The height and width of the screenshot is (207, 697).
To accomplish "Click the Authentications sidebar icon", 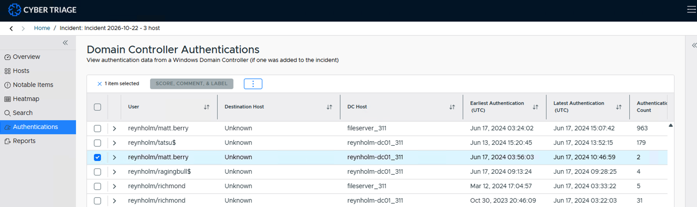I will click(7, 127).
